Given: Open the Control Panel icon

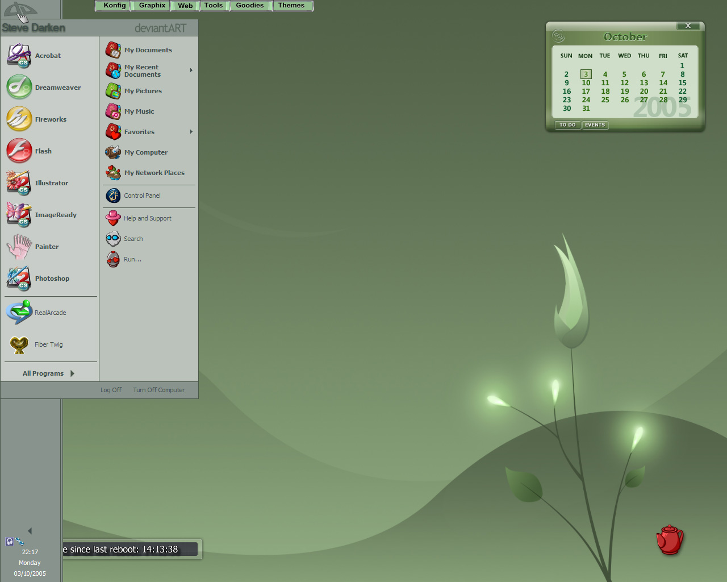Looking at the screenshot, I should 113,196.
